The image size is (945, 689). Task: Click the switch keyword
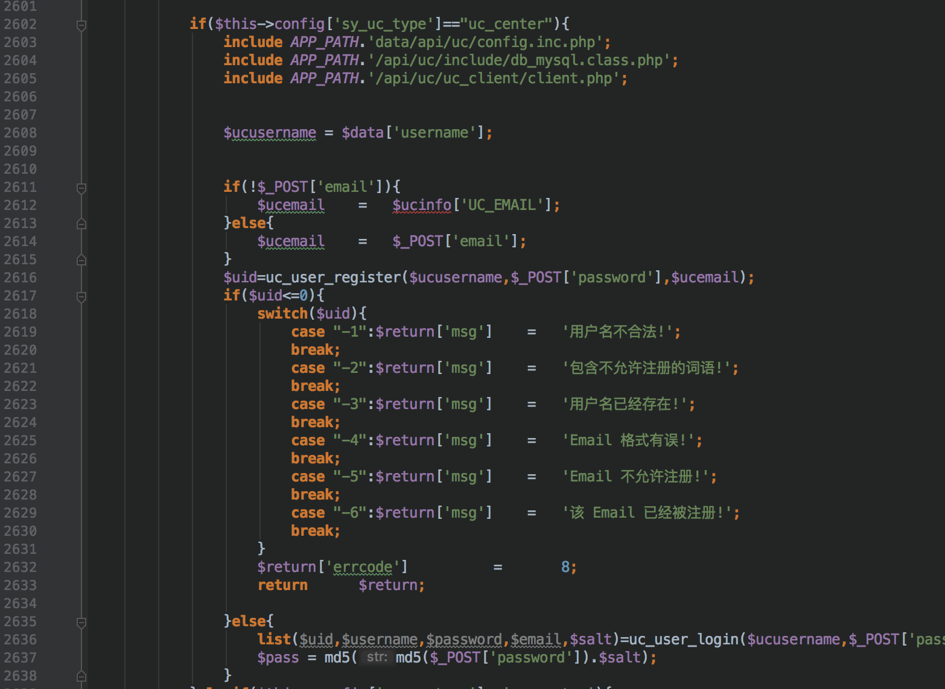coord(282,314)
